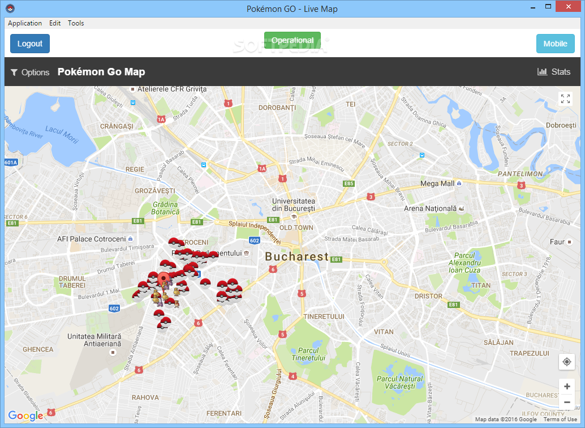Zoom in the map with plus
Viewport: 585px width, 428px height.
(x=567, y=387)
